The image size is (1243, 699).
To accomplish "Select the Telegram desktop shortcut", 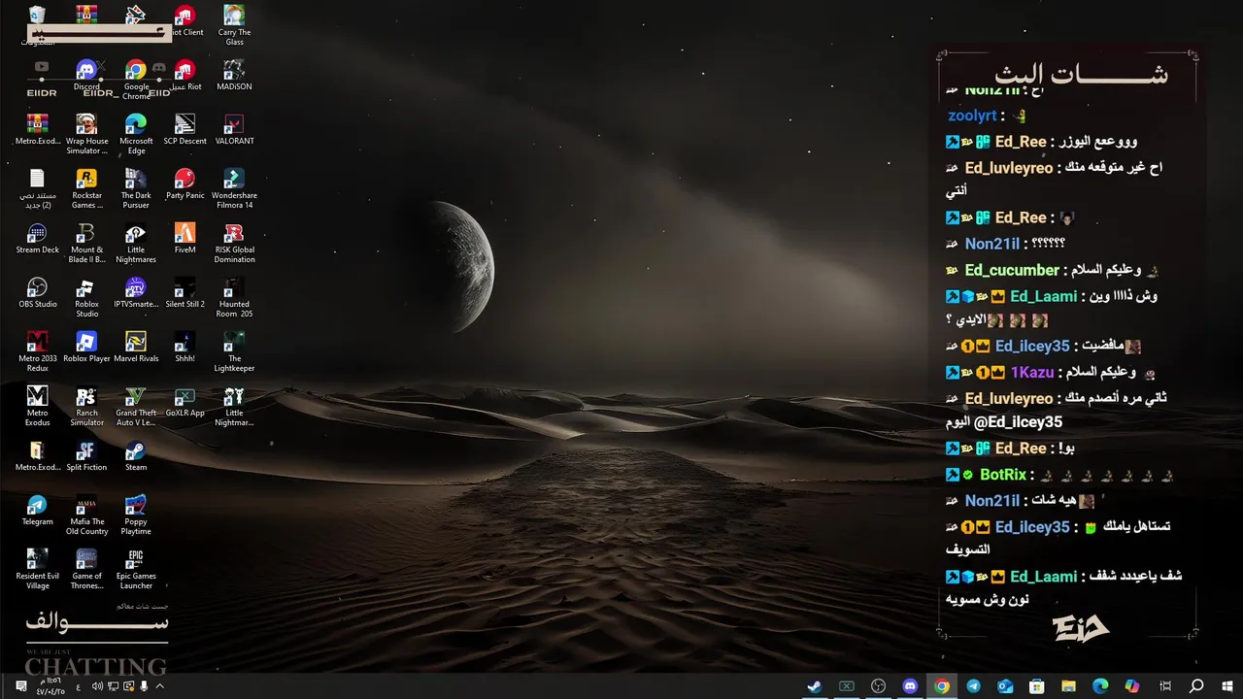I will pyautogui.click(x=37, y=511).
